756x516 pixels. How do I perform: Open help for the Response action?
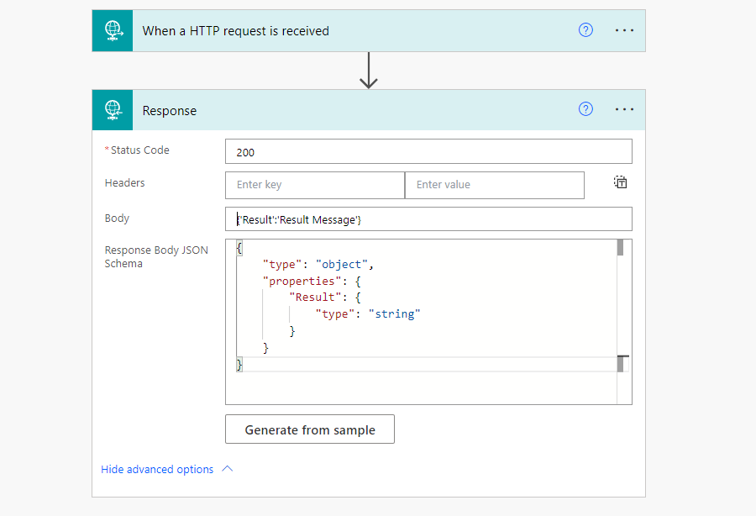coord(585,109)
